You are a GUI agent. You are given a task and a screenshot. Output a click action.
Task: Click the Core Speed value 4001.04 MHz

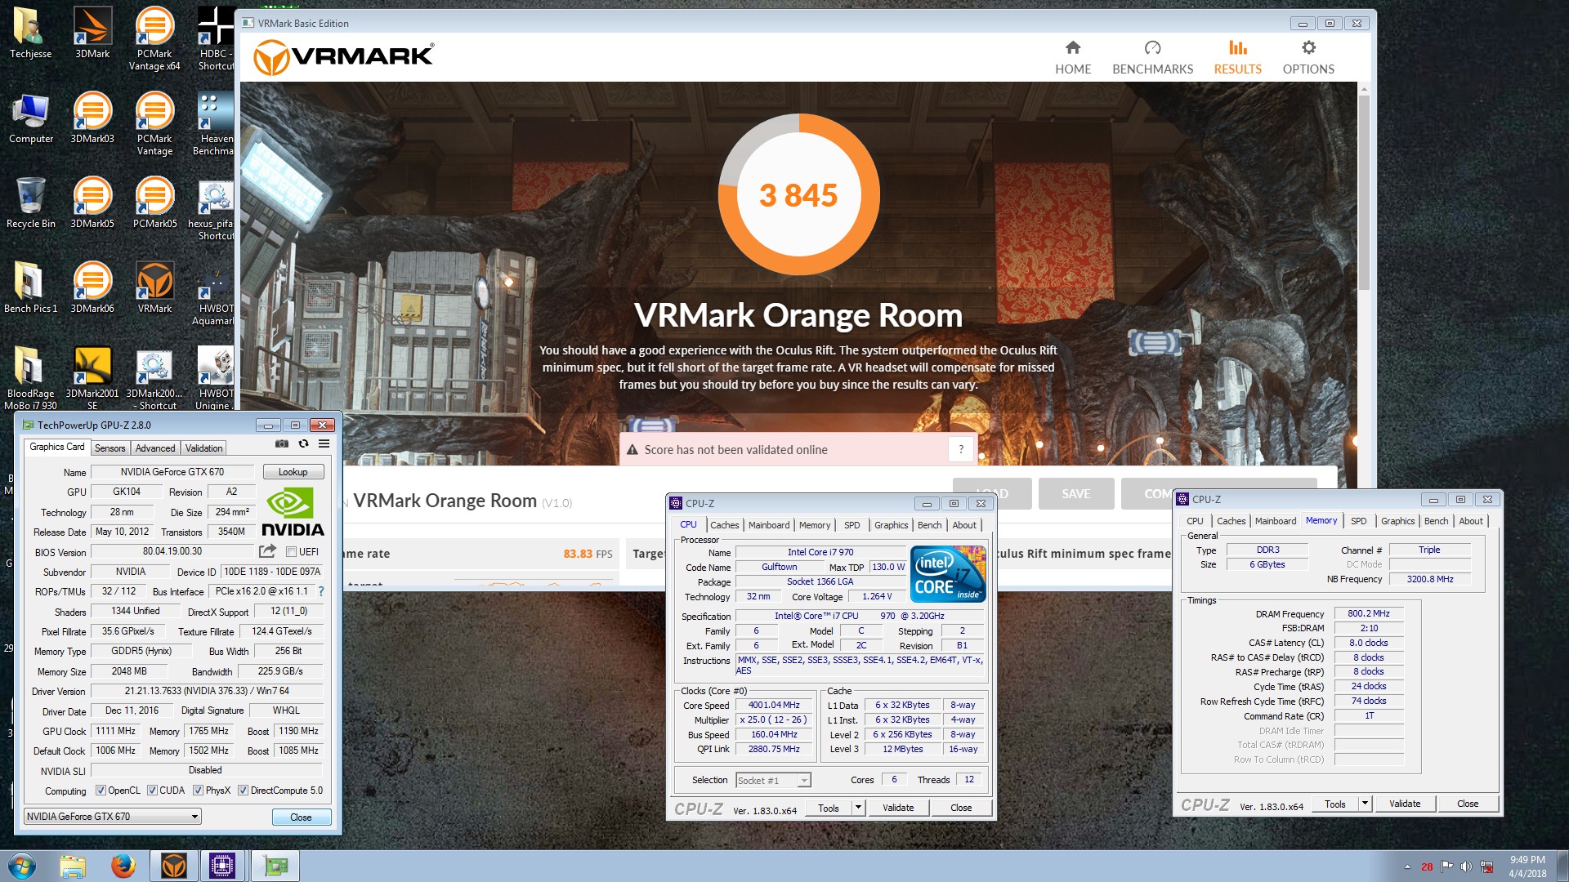[774, 705]
